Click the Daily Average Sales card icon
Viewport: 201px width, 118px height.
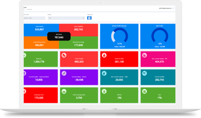[64, 91]
